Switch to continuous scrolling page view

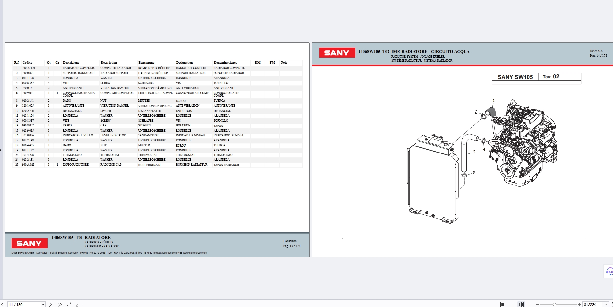[512, 304]
